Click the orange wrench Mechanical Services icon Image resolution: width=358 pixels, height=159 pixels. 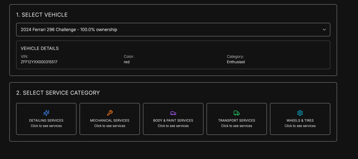(x=110, y=113)
